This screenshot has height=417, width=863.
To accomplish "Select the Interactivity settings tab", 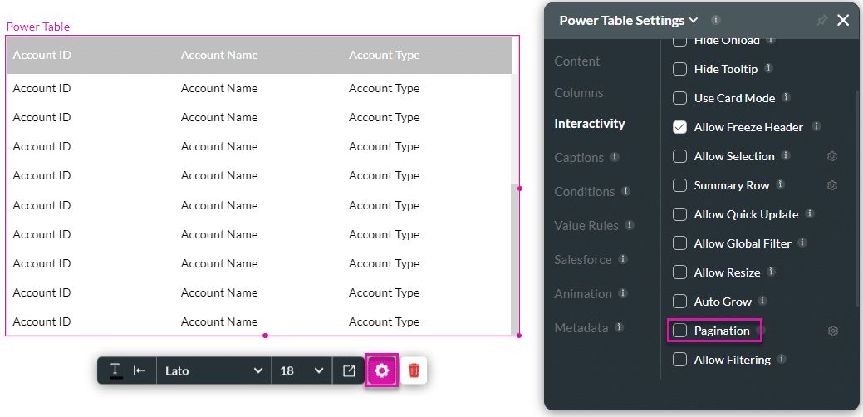I will (x=590, y=124).
